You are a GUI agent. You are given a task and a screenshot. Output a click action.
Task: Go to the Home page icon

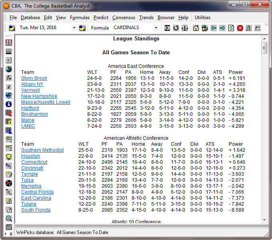(x=196, y=28)
